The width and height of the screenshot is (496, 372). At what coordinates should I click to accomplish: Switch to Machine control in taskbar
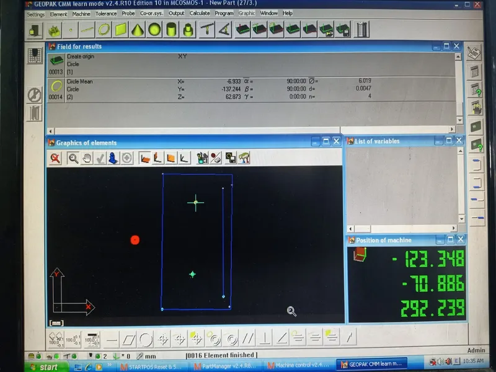pos(299,365)
